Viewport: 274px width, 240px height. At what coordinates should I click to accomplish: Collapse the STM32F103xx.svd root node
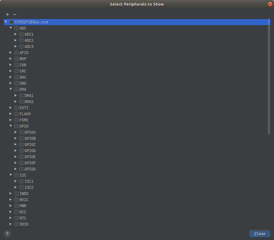pos(6,22)
